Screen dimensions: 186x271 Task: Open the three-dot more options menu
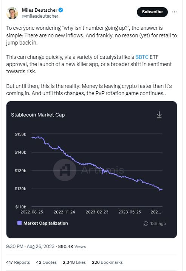(x=174, y=12)
